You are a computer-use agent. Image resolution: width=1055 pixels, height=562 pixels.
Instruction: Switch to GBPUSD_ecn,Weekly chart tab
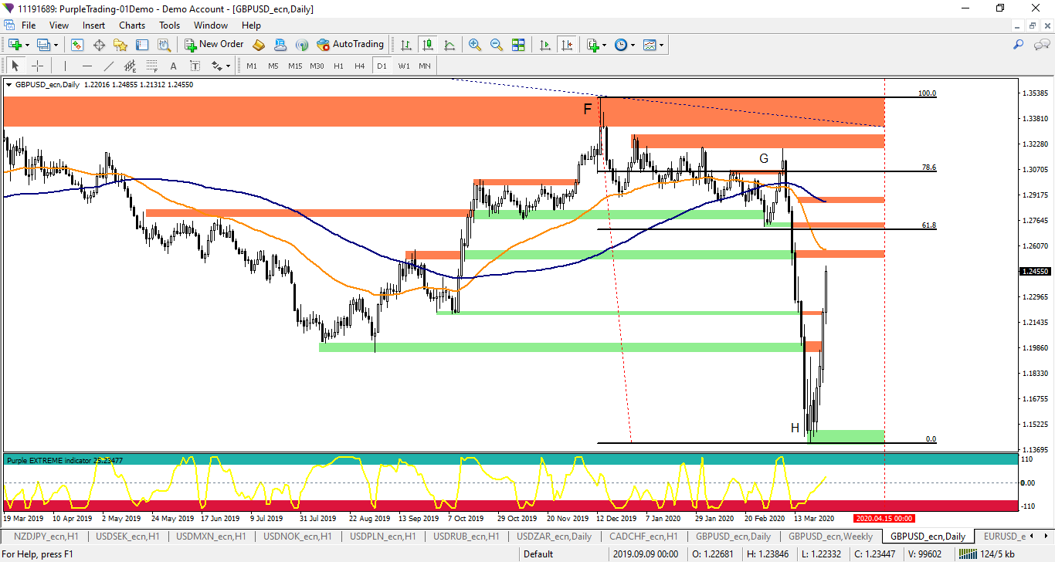[x=830, y=536]
